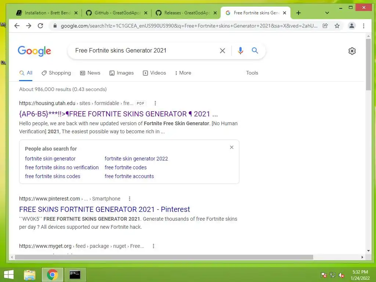
Task: Click the horizontal scroll right arrow
Action: click(362, 257)
